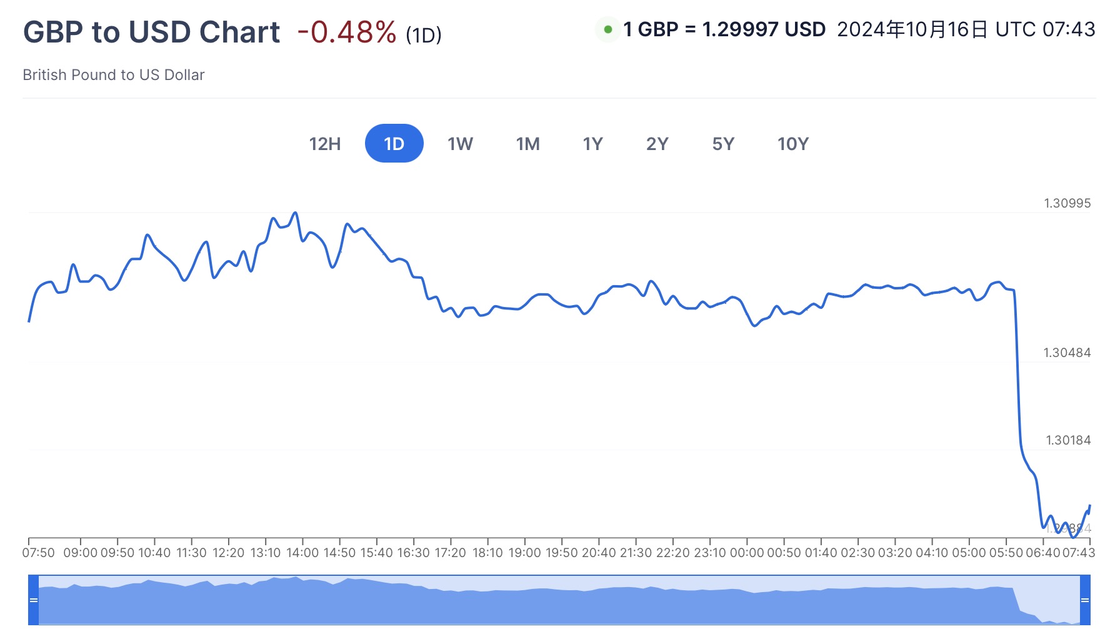1120x629 pixels.
Task: Show the 1Y chart range
Action: [x=592, y=144]
